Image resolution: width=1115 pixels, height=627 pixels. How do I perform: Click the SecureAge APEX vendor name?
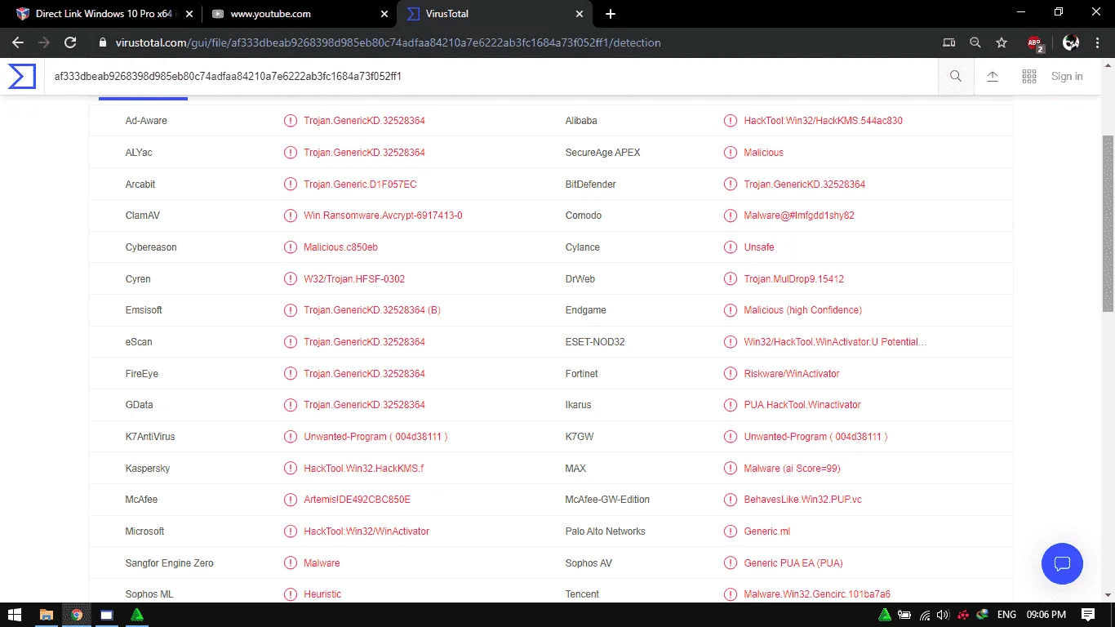[603, 153]
